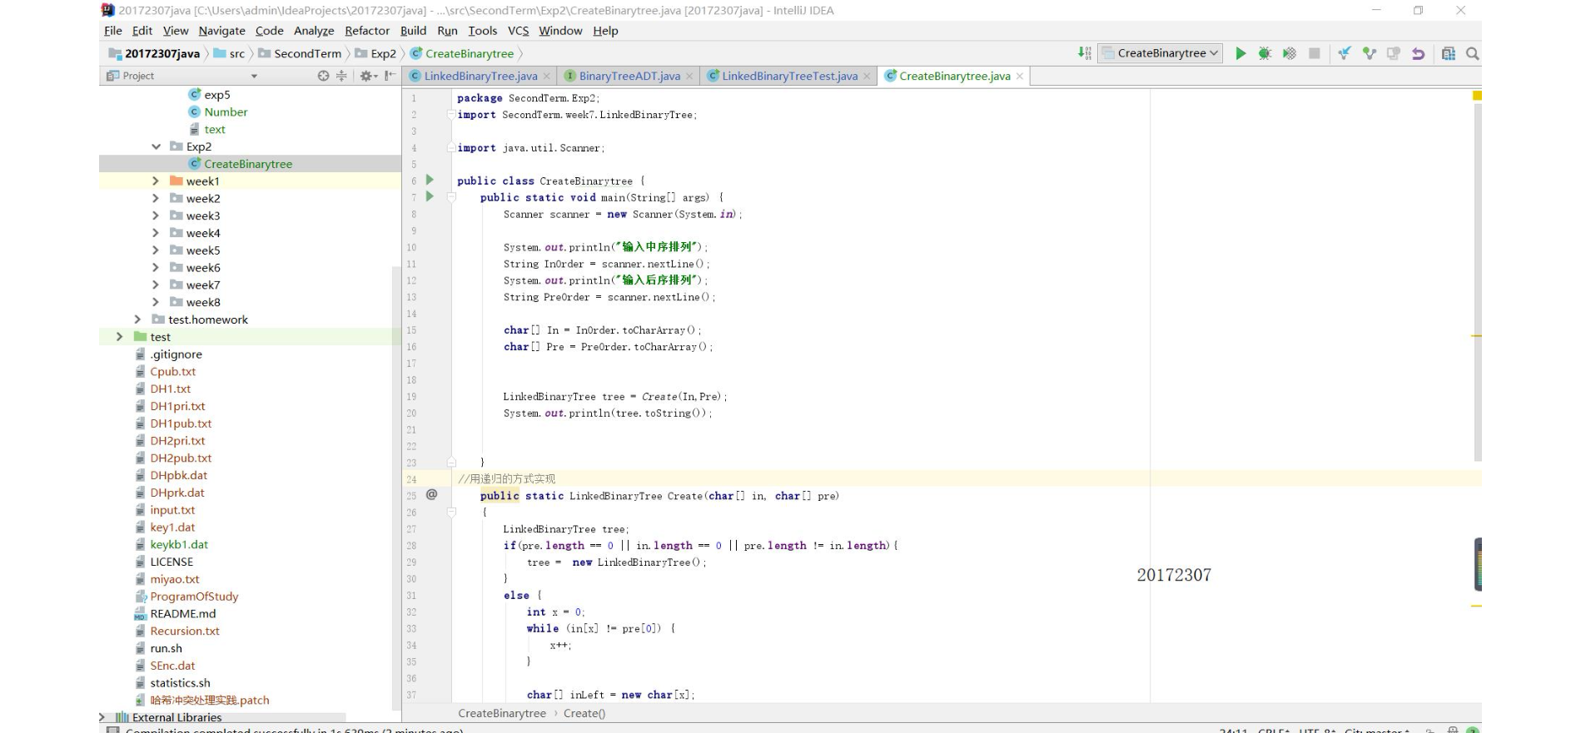Image resolution: width=1581 pixels, height=733 pixels.
Task: Select ProgramOfStudy file in tree
Action: [194, 597]
